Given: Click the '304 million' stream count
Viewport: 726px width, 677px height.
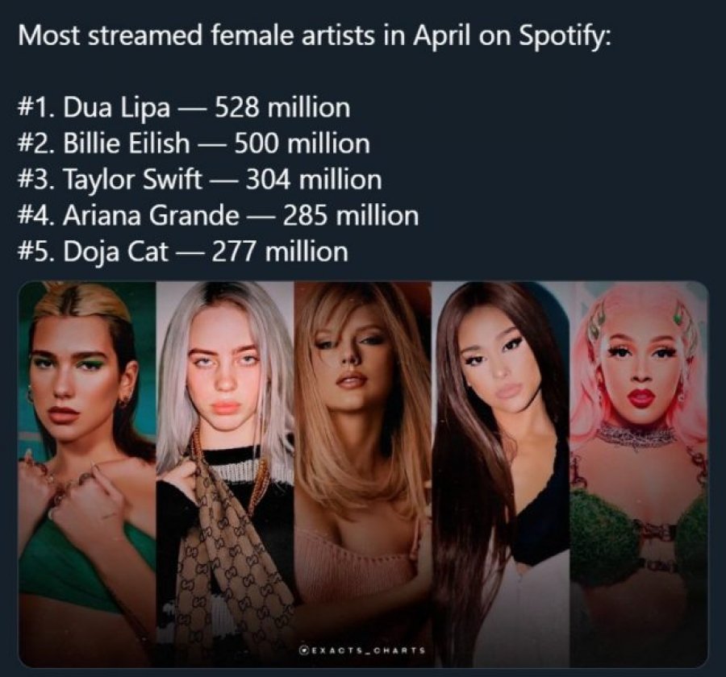Looking at the screenshot, I should click(313, 180).
